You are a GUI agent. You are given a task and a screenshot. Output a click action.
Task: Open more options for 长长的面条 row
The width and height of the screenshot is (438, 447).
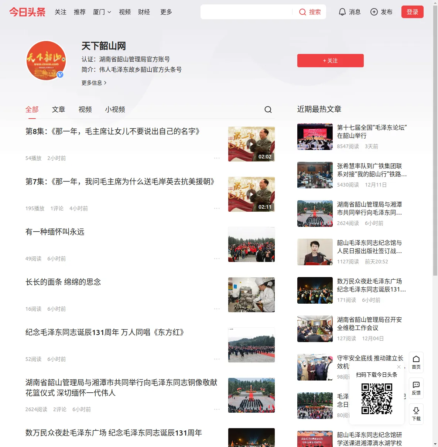pos(217,309)
